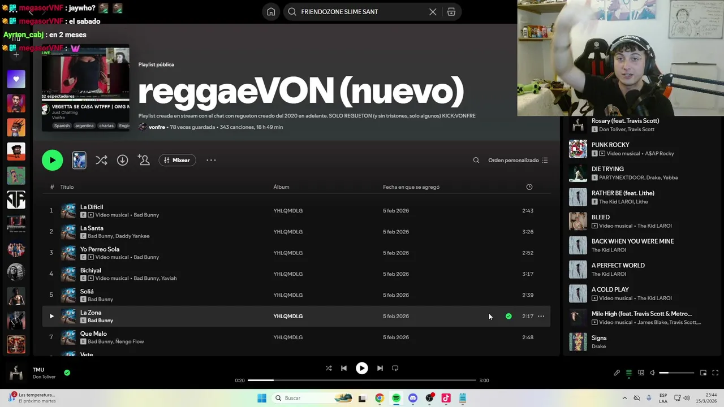Click the Mixear button

tap(177, 161)
